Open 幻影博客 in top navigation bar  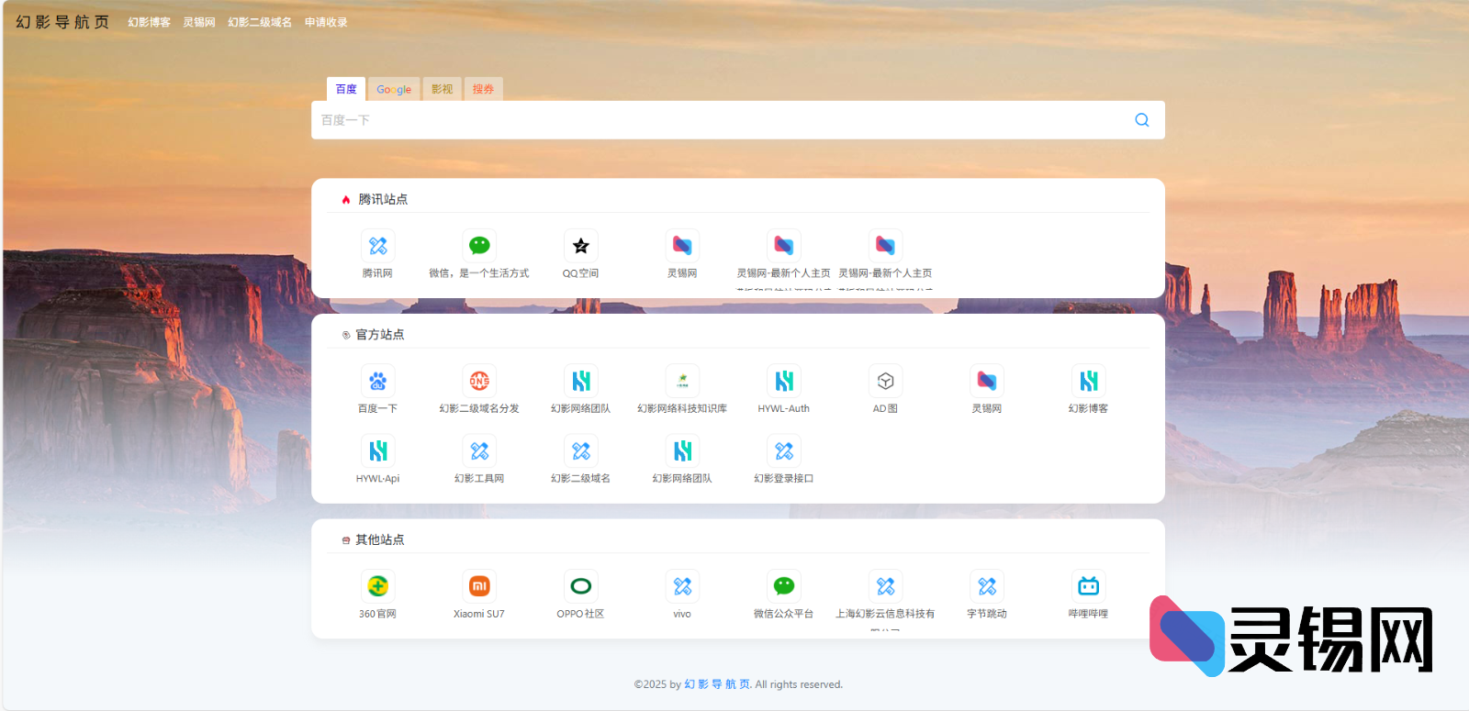point(149,22)
